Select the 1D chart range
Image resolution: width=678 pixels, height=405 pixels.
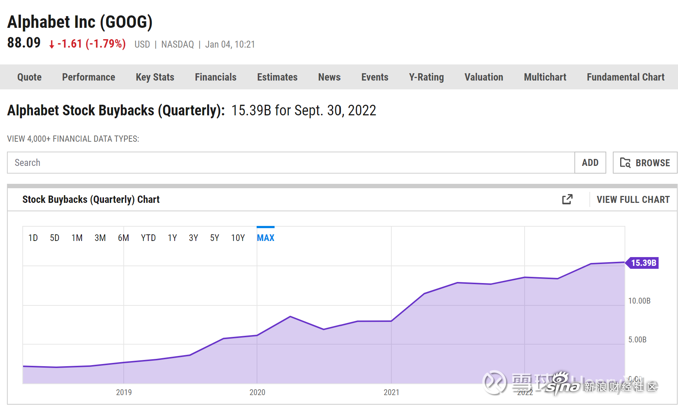point(33,238)
